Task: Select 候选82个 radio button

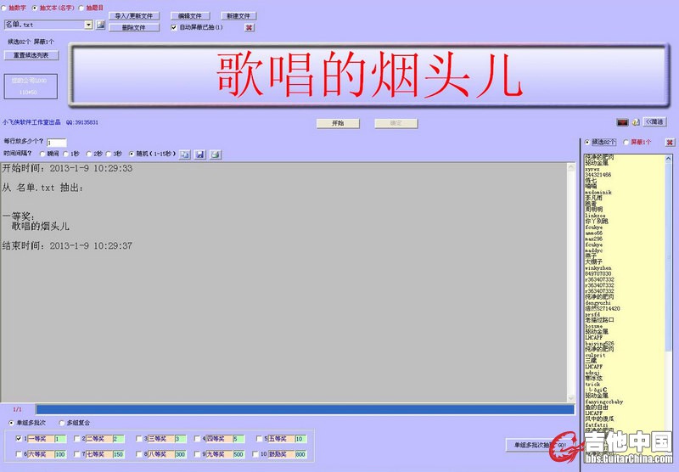Action: pos(587,142)
